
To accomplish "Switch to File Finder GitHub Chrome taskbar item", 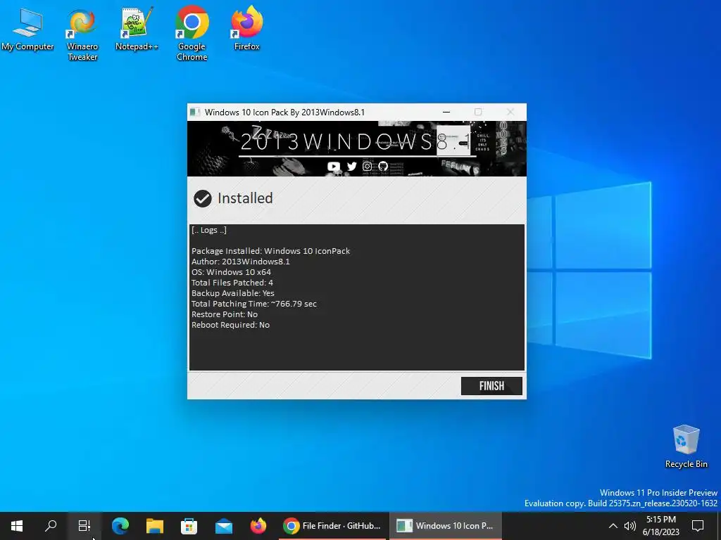I will coord(332,526).
